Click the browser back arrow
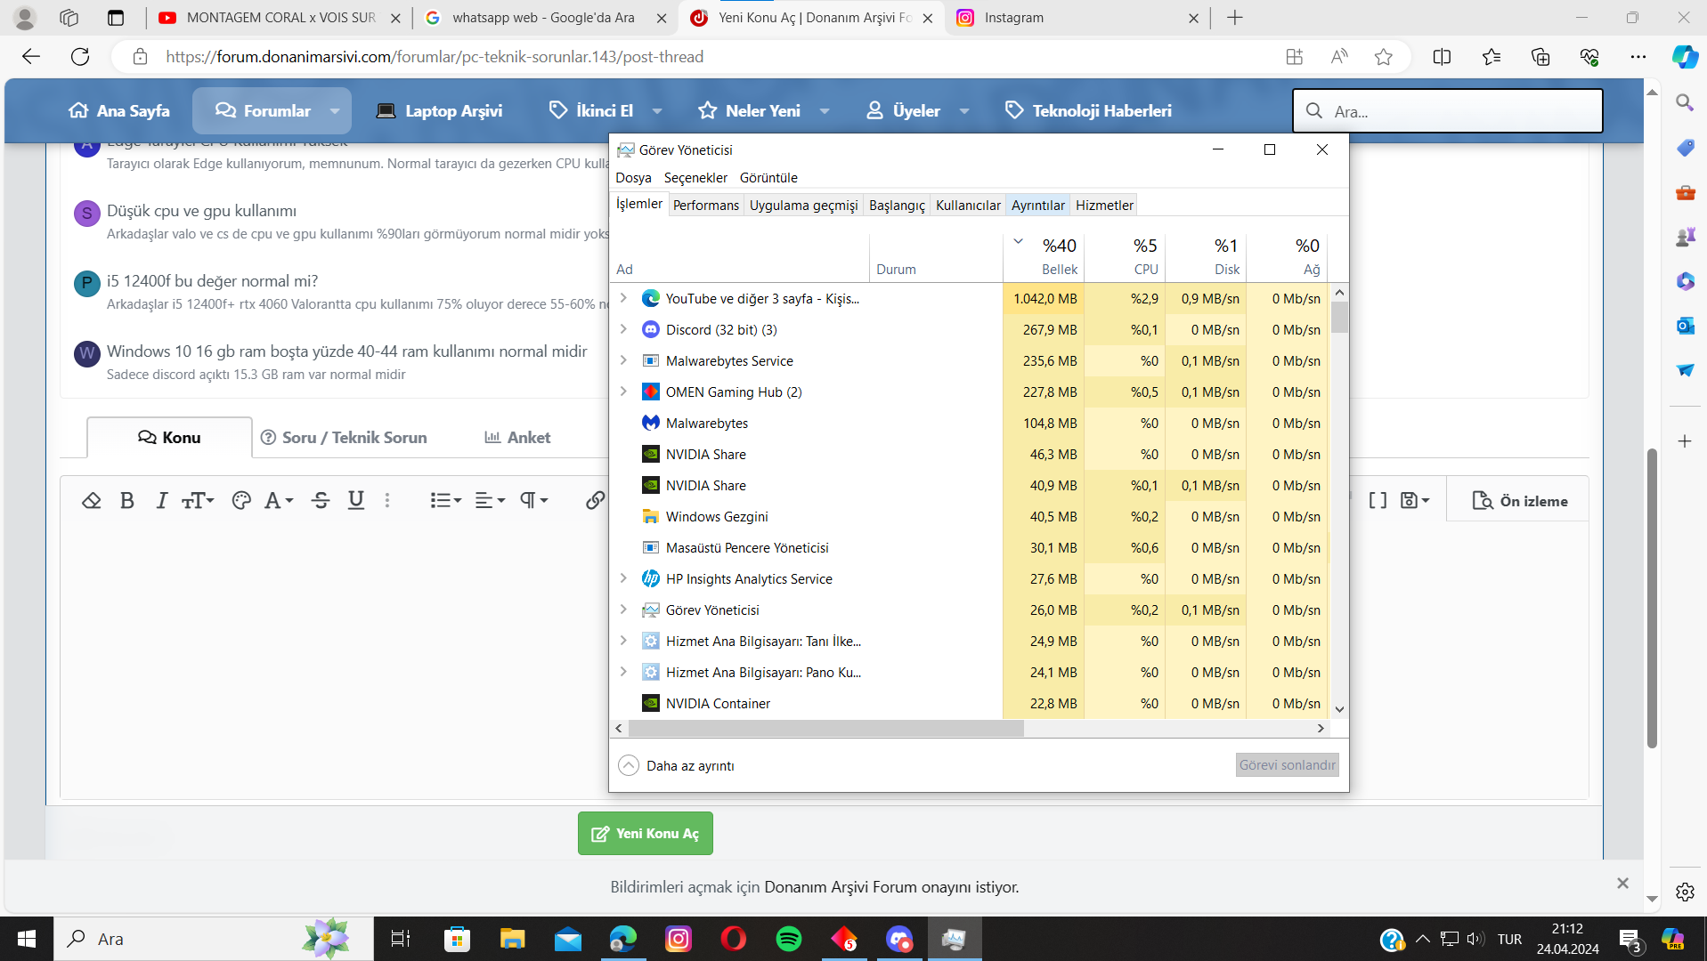This screenshot has height=961, width=1707. [x=31, y=56]
